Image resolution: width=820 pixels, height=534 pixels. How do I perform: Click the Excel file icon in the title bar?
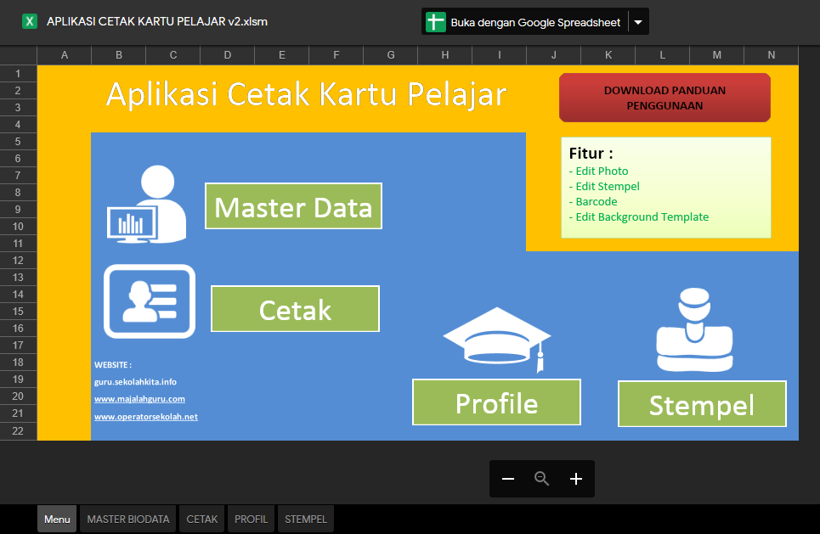click(30, 22)
